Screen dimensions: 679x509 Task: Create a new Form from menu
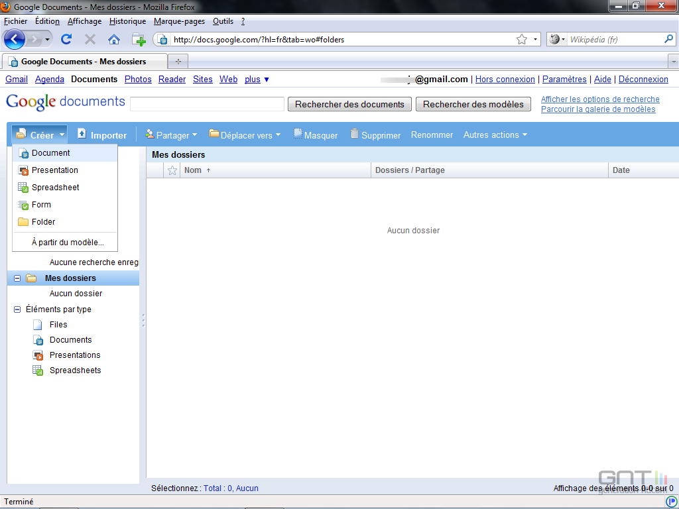pyautogui.click(x=65, y=205)
